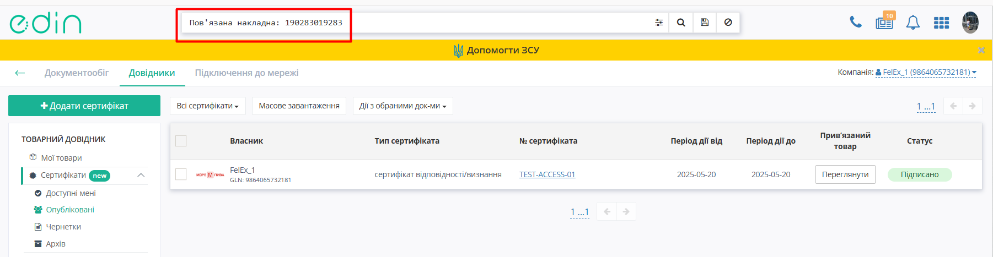Screen dimensions: 993x257
Task: Save the search query with floppy icon
Action: tap(705, 23)
